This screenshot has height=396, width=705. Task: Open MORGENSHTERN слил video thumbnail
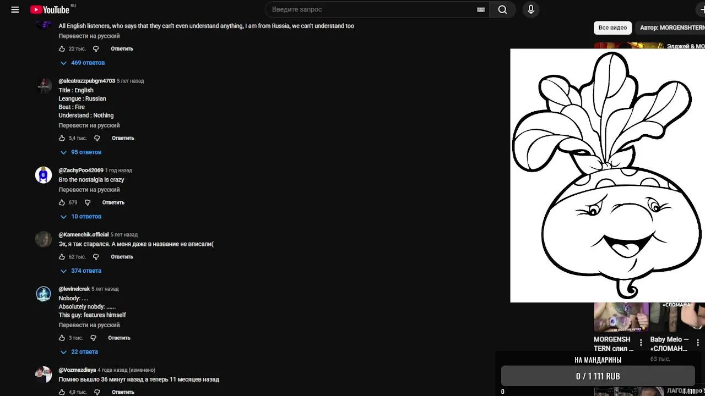pos(621,317)
